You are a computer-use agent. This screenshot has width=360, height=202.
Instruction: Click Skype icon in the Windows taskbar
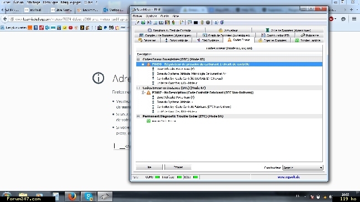tap(89, 196)
